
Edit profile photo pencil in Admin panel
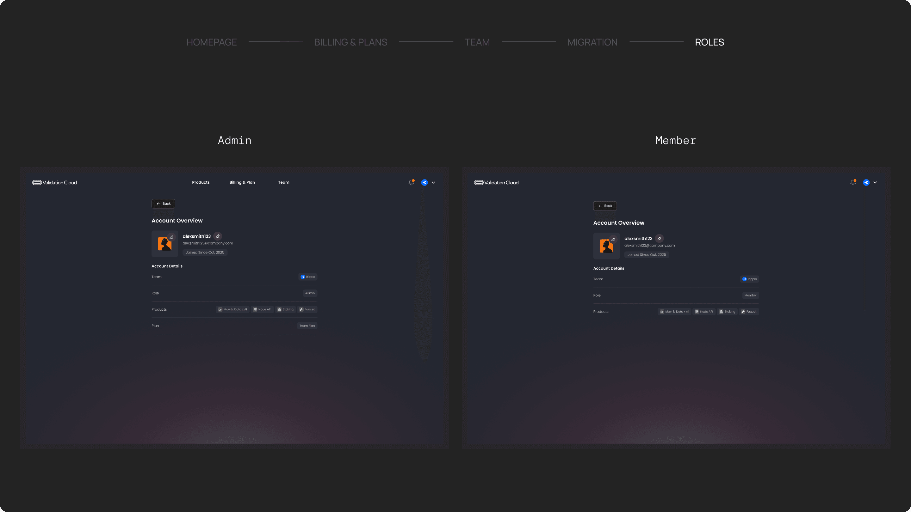coord(171,237)
